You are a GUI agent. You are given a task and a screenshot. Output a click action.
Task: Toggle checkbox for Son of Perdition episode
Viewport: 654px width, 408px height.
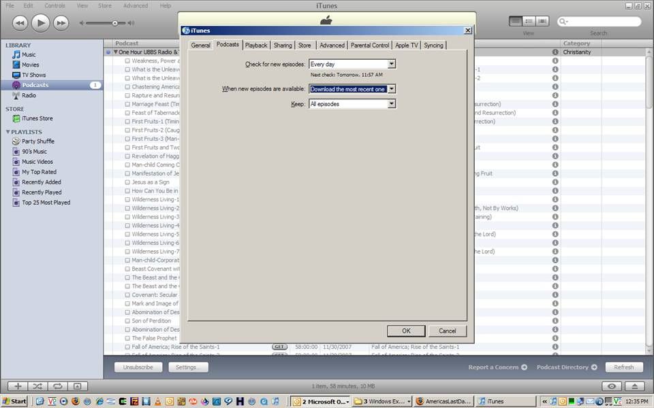tap(127, 321)
